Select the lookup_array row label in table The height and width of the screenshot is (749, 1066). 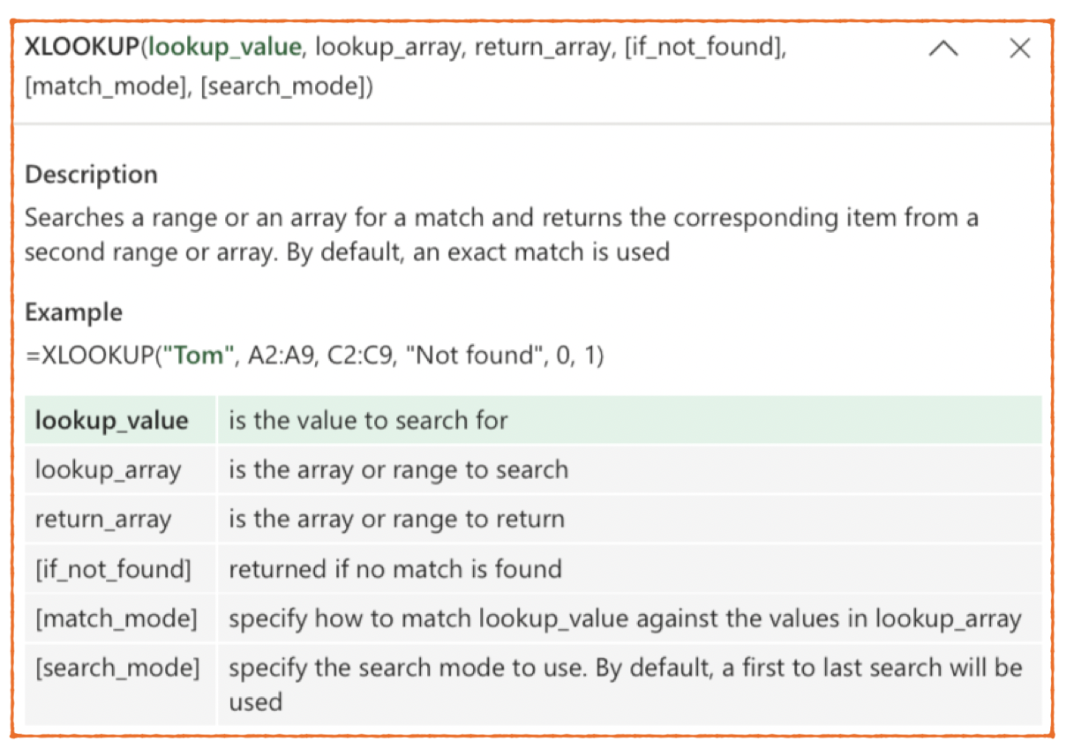(x=108, y=469)
